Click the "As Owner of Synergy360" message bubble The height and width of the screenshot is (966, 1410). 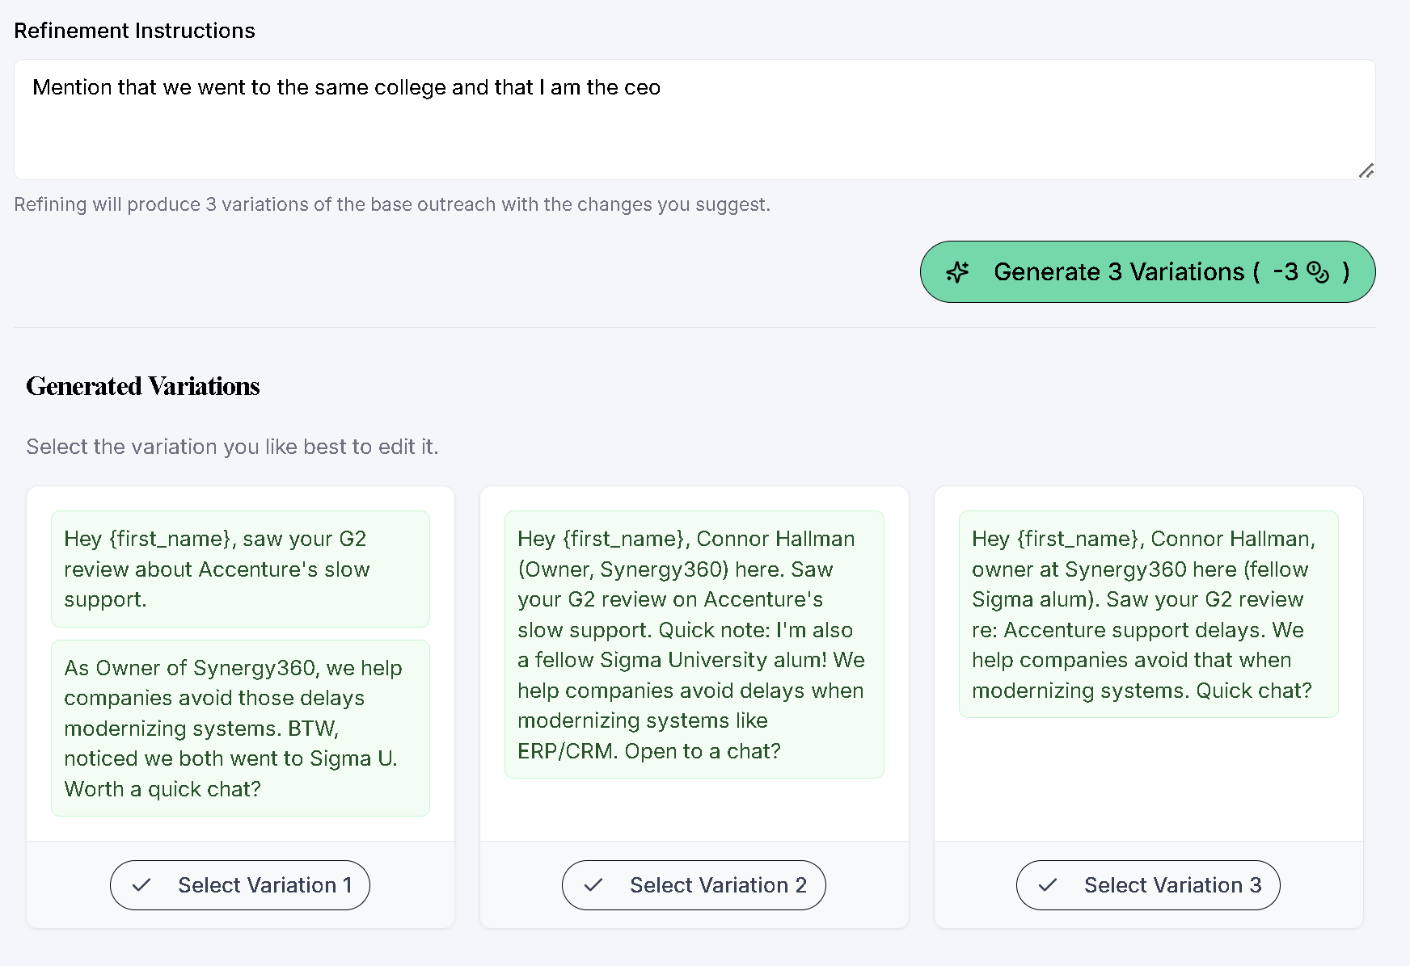click(240, 728)
